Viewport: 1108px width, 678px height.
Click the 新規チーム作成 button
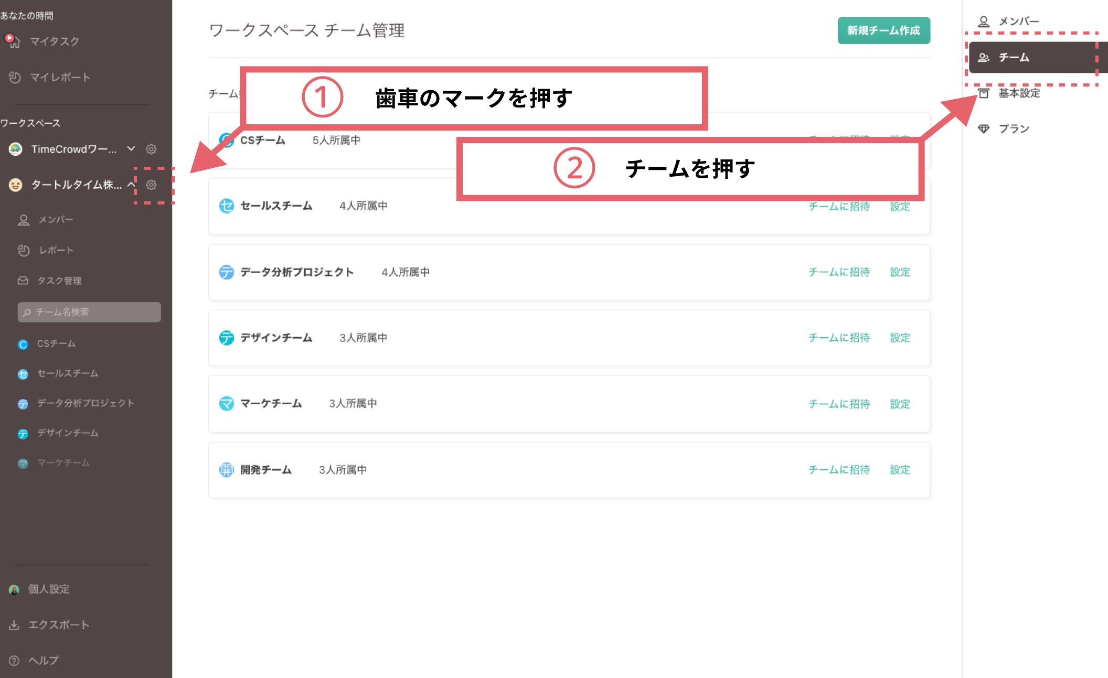[883, 30]
